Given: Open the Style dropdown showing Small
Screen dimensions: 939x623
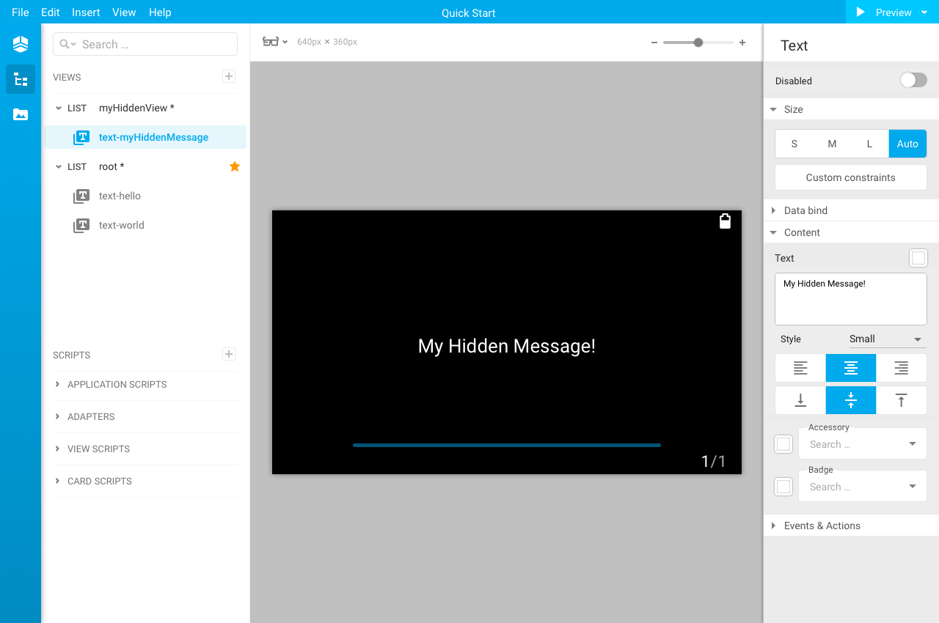Looking at the screenshot, I should pyautogui.click(x=886, y=339).
